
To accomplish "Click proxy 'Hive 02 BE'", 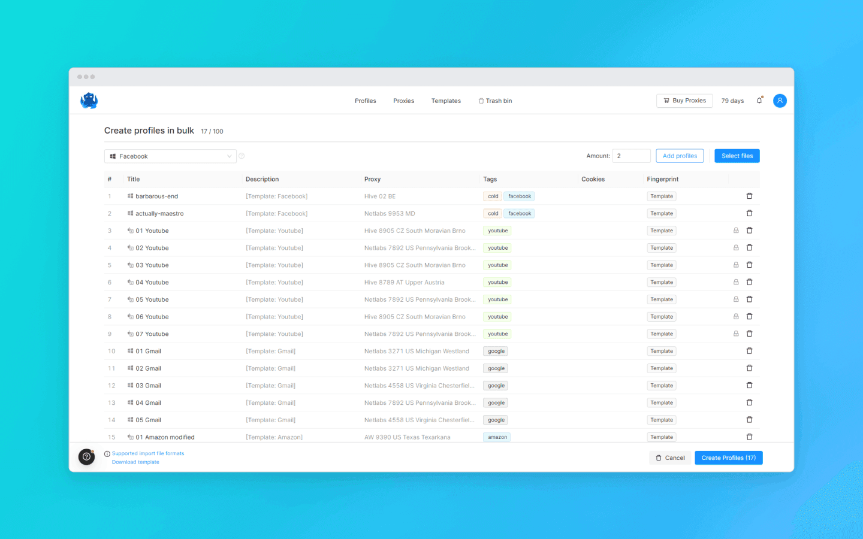I will point(380,196).
